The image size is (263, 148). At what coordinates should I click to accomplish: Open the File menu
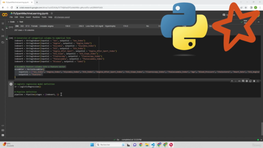coord(11,17)
